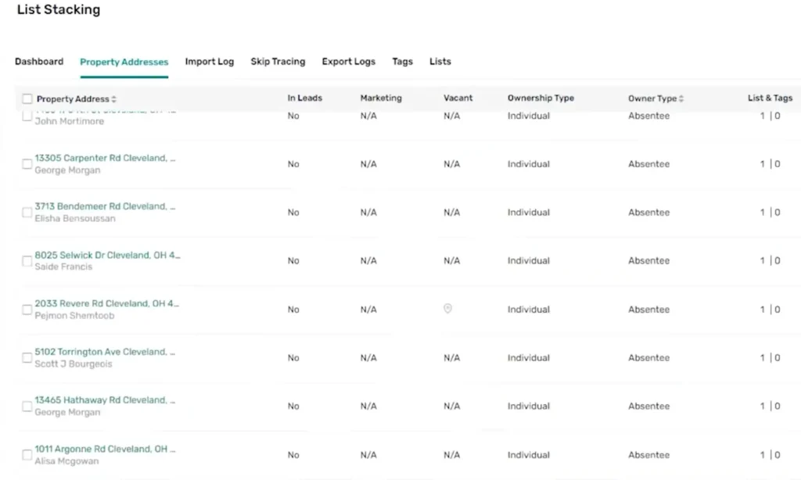Click owner name Scott J Bourgeois

(x=73, y=364)
